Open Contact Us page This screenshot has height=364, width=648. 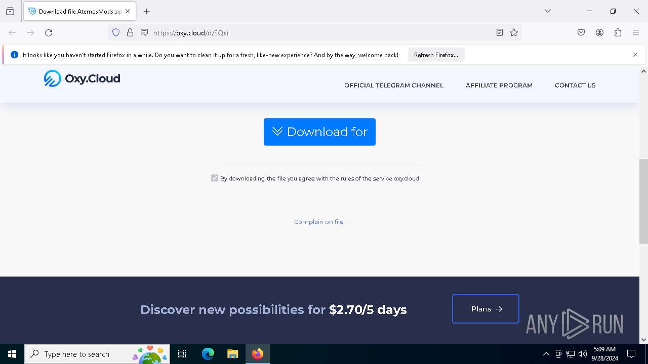point(575,85)
